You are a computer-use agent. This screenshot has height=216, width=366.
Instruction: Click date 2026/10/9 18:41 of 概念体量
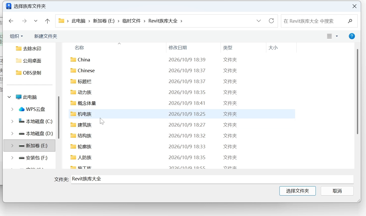click(187, 103)
